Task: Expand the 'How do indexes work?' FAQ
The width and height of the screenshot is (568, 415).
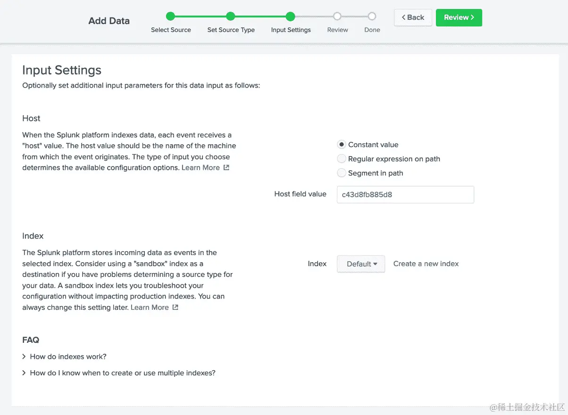Action: [x=68, y=357]
